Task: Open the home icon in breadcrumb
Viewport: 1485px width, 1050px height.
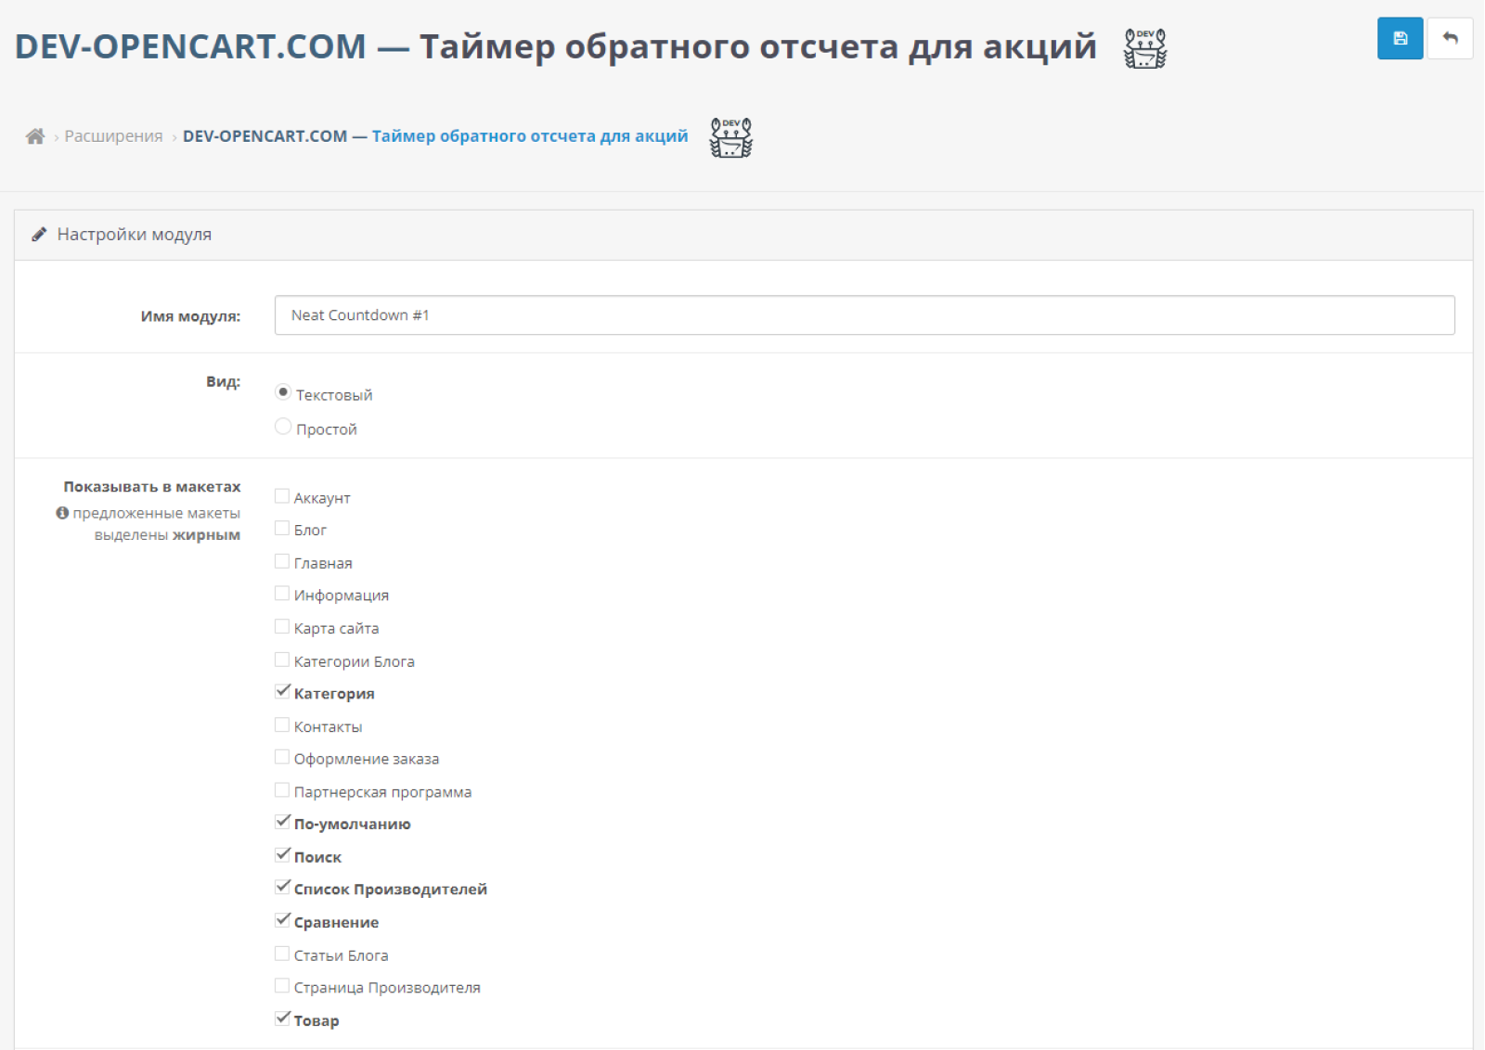Action: pyautogui.click(x=35, y=136)
